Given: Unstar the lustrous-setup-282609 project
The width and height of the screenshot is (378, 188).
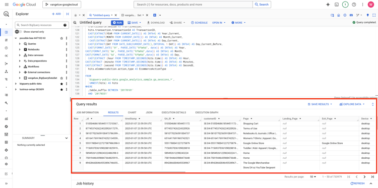Looking at the screenshot, I should 61,89.
